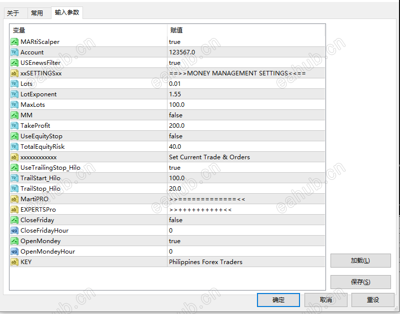Viewport: 400px width, 314px height.
Task: Click the CloseFridayHour value 0
Action: (x=171, y=231)
